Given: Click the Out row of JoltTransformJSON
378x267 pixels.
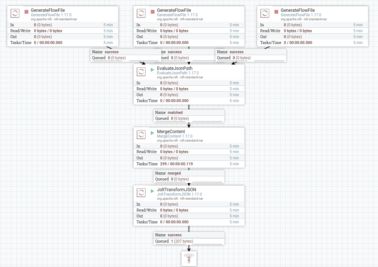Looking at the screenshot, I should [x=189, y=216].
